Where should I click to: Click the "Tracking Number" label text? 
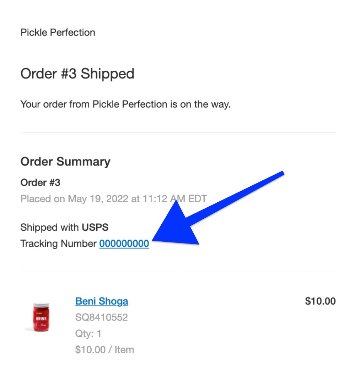pyautogui.click(x=58, y=244)
